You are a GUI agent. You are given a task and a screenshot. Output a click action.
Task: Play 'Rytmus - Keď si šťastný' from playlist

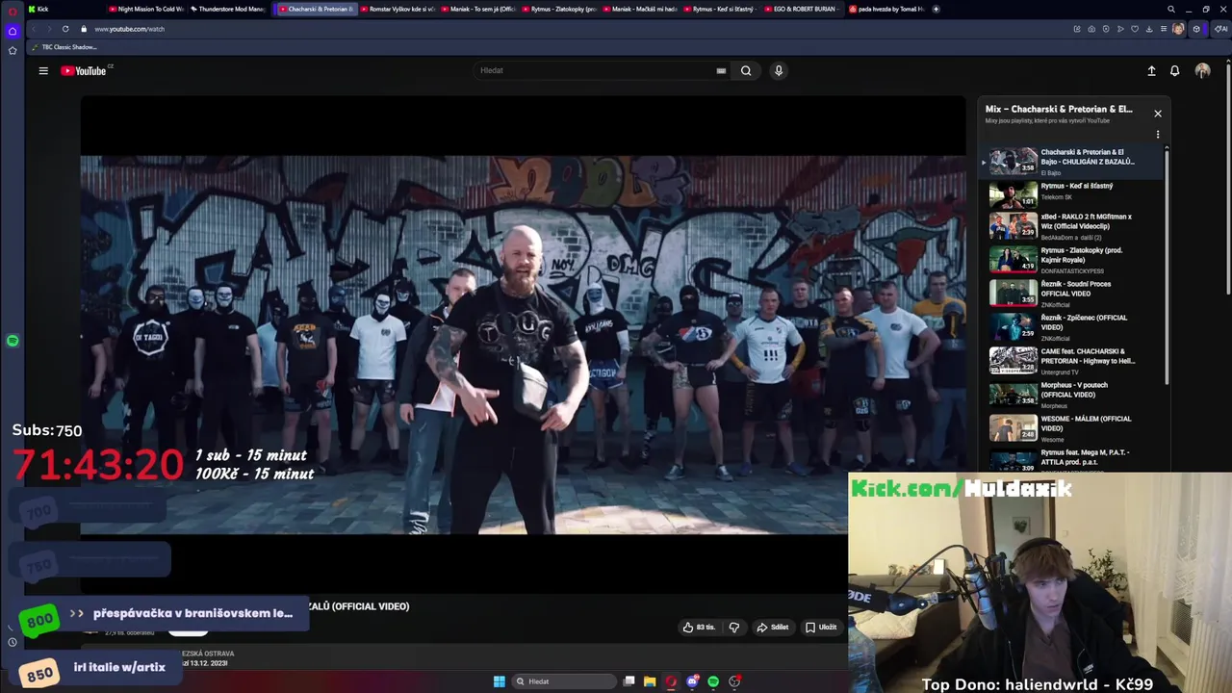[1072, 192]
